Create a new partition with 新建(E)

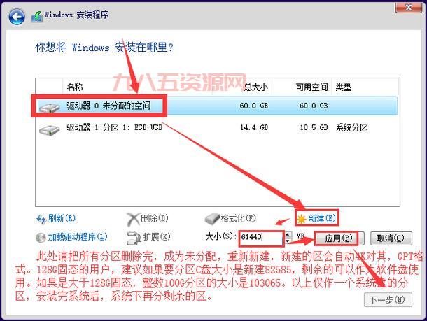point(322,218)
